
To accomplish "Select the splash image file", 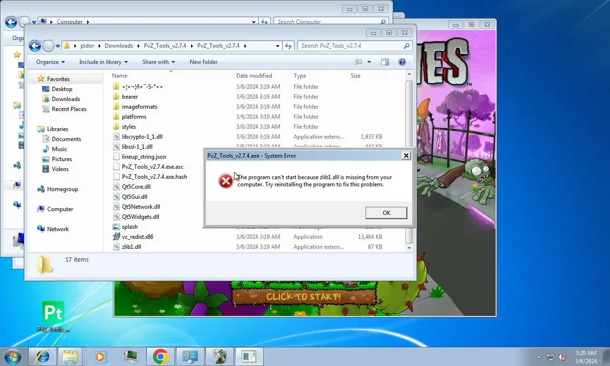I will (x=130, y=227).
